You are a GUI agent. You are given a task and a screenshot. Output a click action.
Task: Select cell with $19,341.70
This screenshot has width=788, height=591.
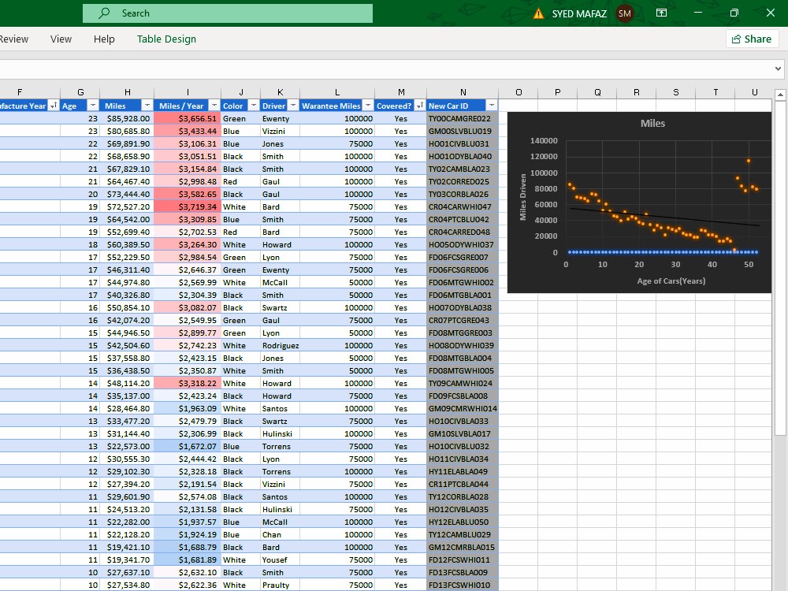(127, 559)
